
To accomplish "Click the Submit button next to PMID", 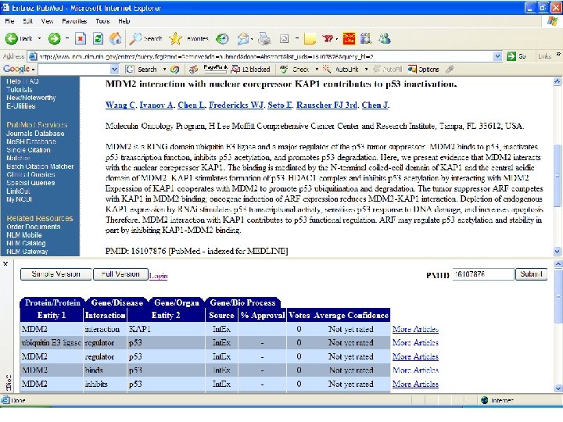I will pos(532,274).
